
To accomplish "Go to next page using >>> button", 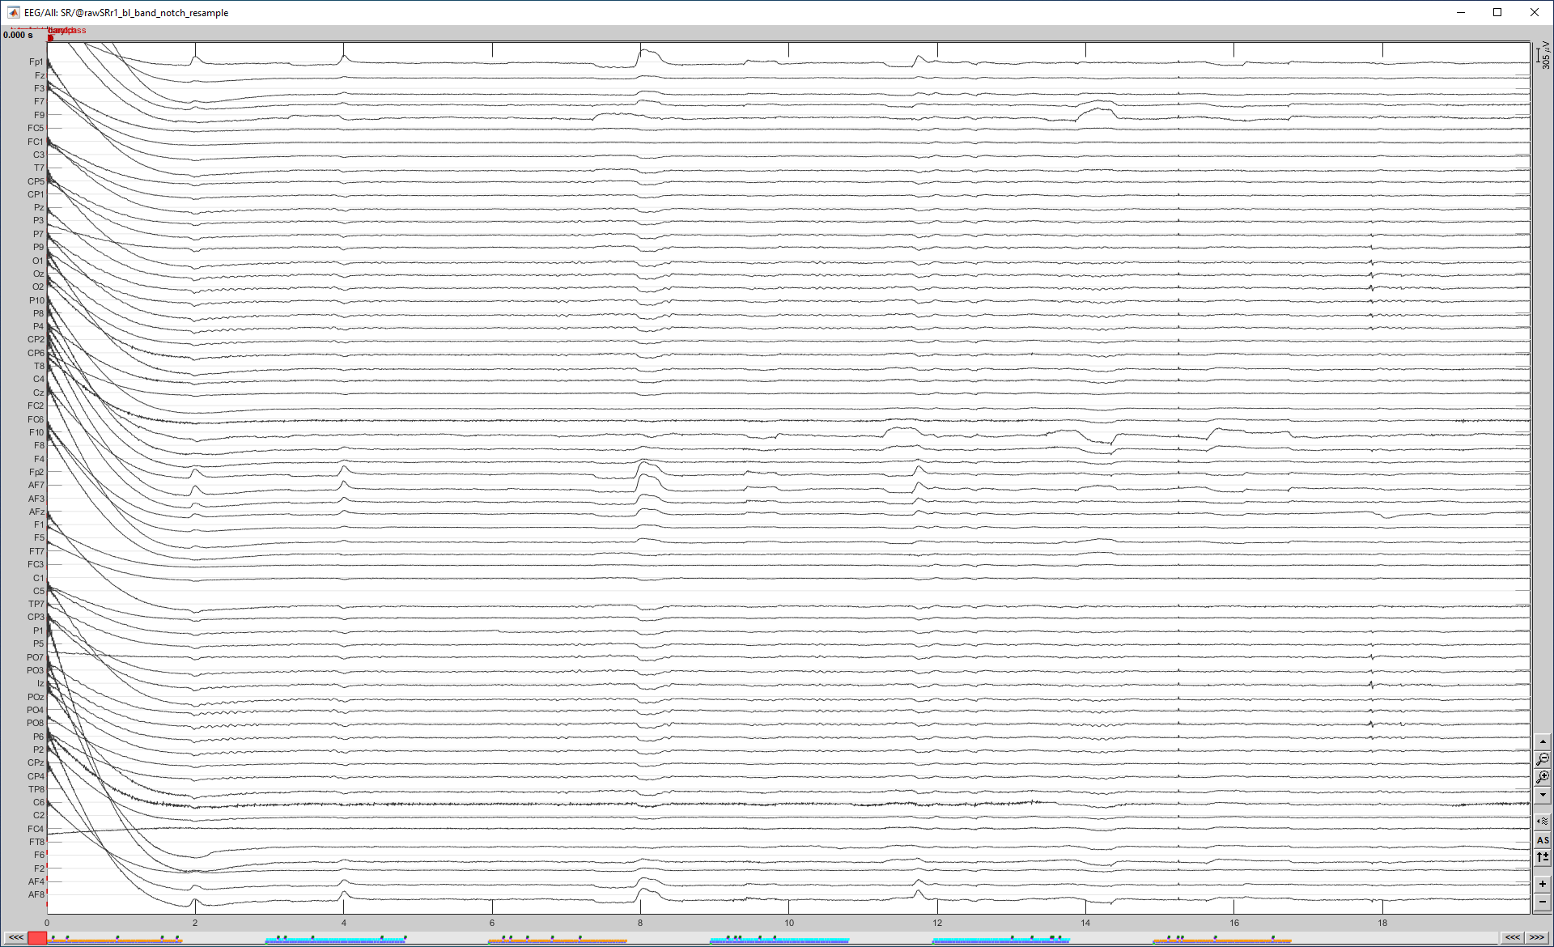I will [x=1537, y=937].
